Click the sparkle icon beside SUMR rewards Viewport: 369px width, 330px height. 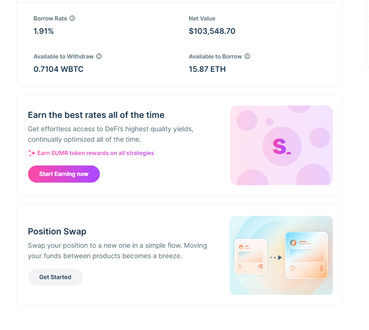tap(32, 153)
